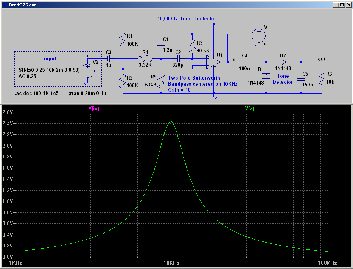The image size is (353, 269).
Task: Select resistor R1 symbol
Action: pos(123,40)
